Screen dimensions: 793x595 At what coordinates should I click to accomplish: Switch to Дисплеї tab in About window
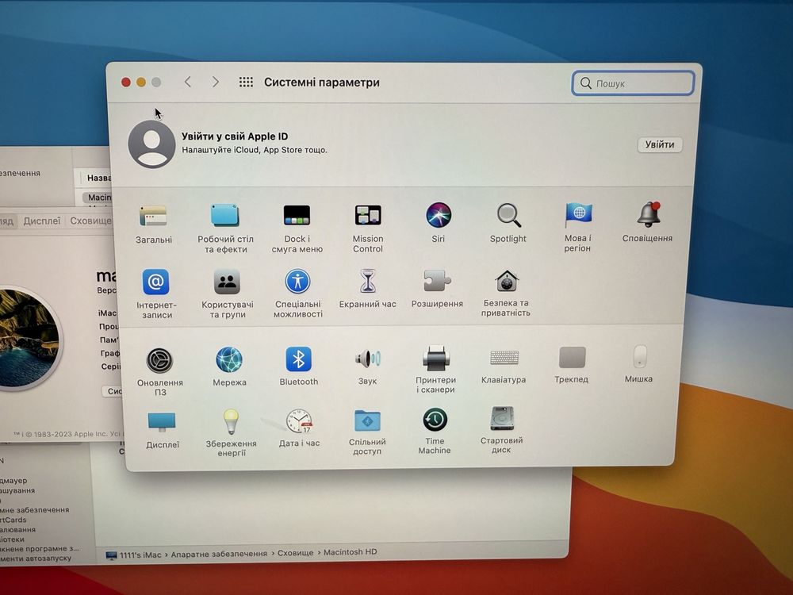[42, 221]
